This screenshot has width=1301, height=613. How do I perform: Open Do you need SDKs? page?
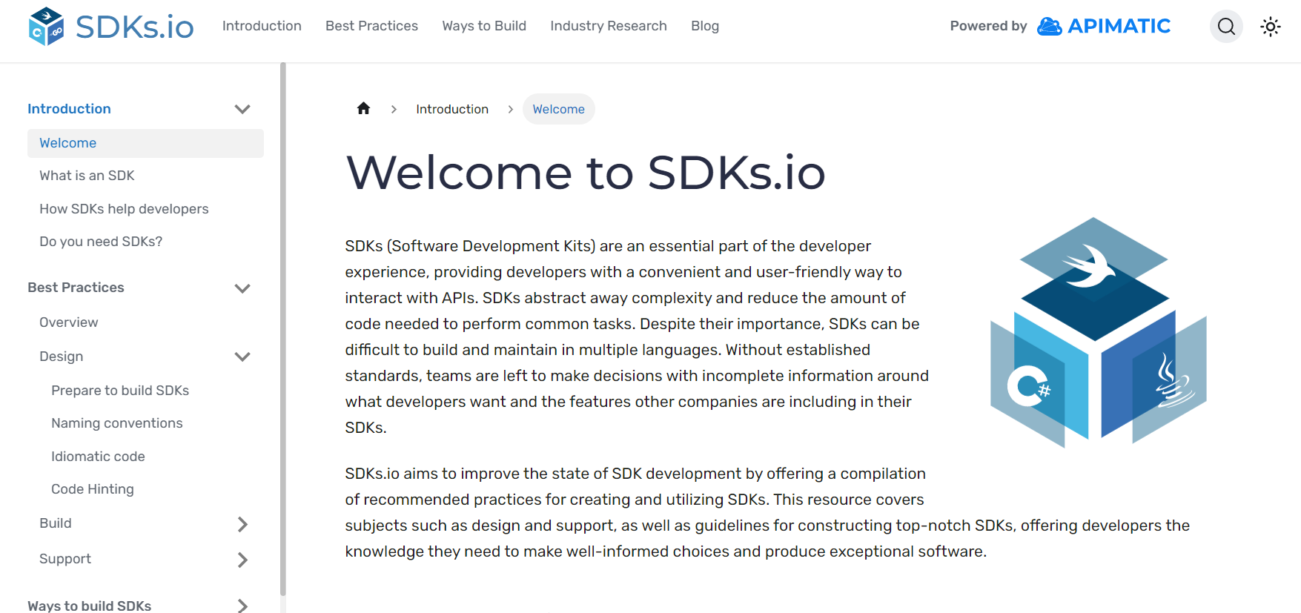[101, 242]
